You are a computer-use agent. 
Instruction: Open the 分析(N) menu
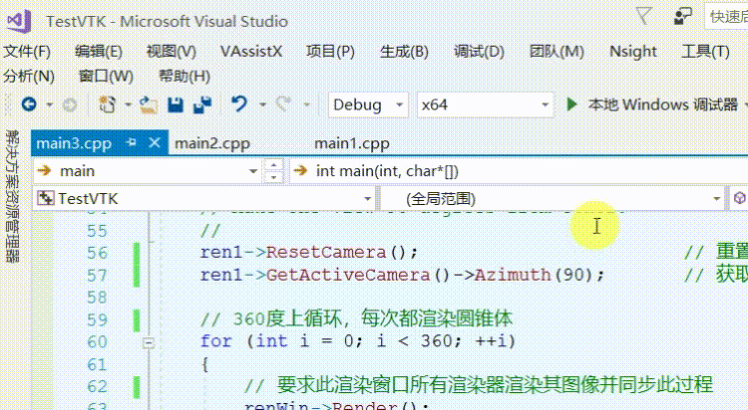click(29, 77)
